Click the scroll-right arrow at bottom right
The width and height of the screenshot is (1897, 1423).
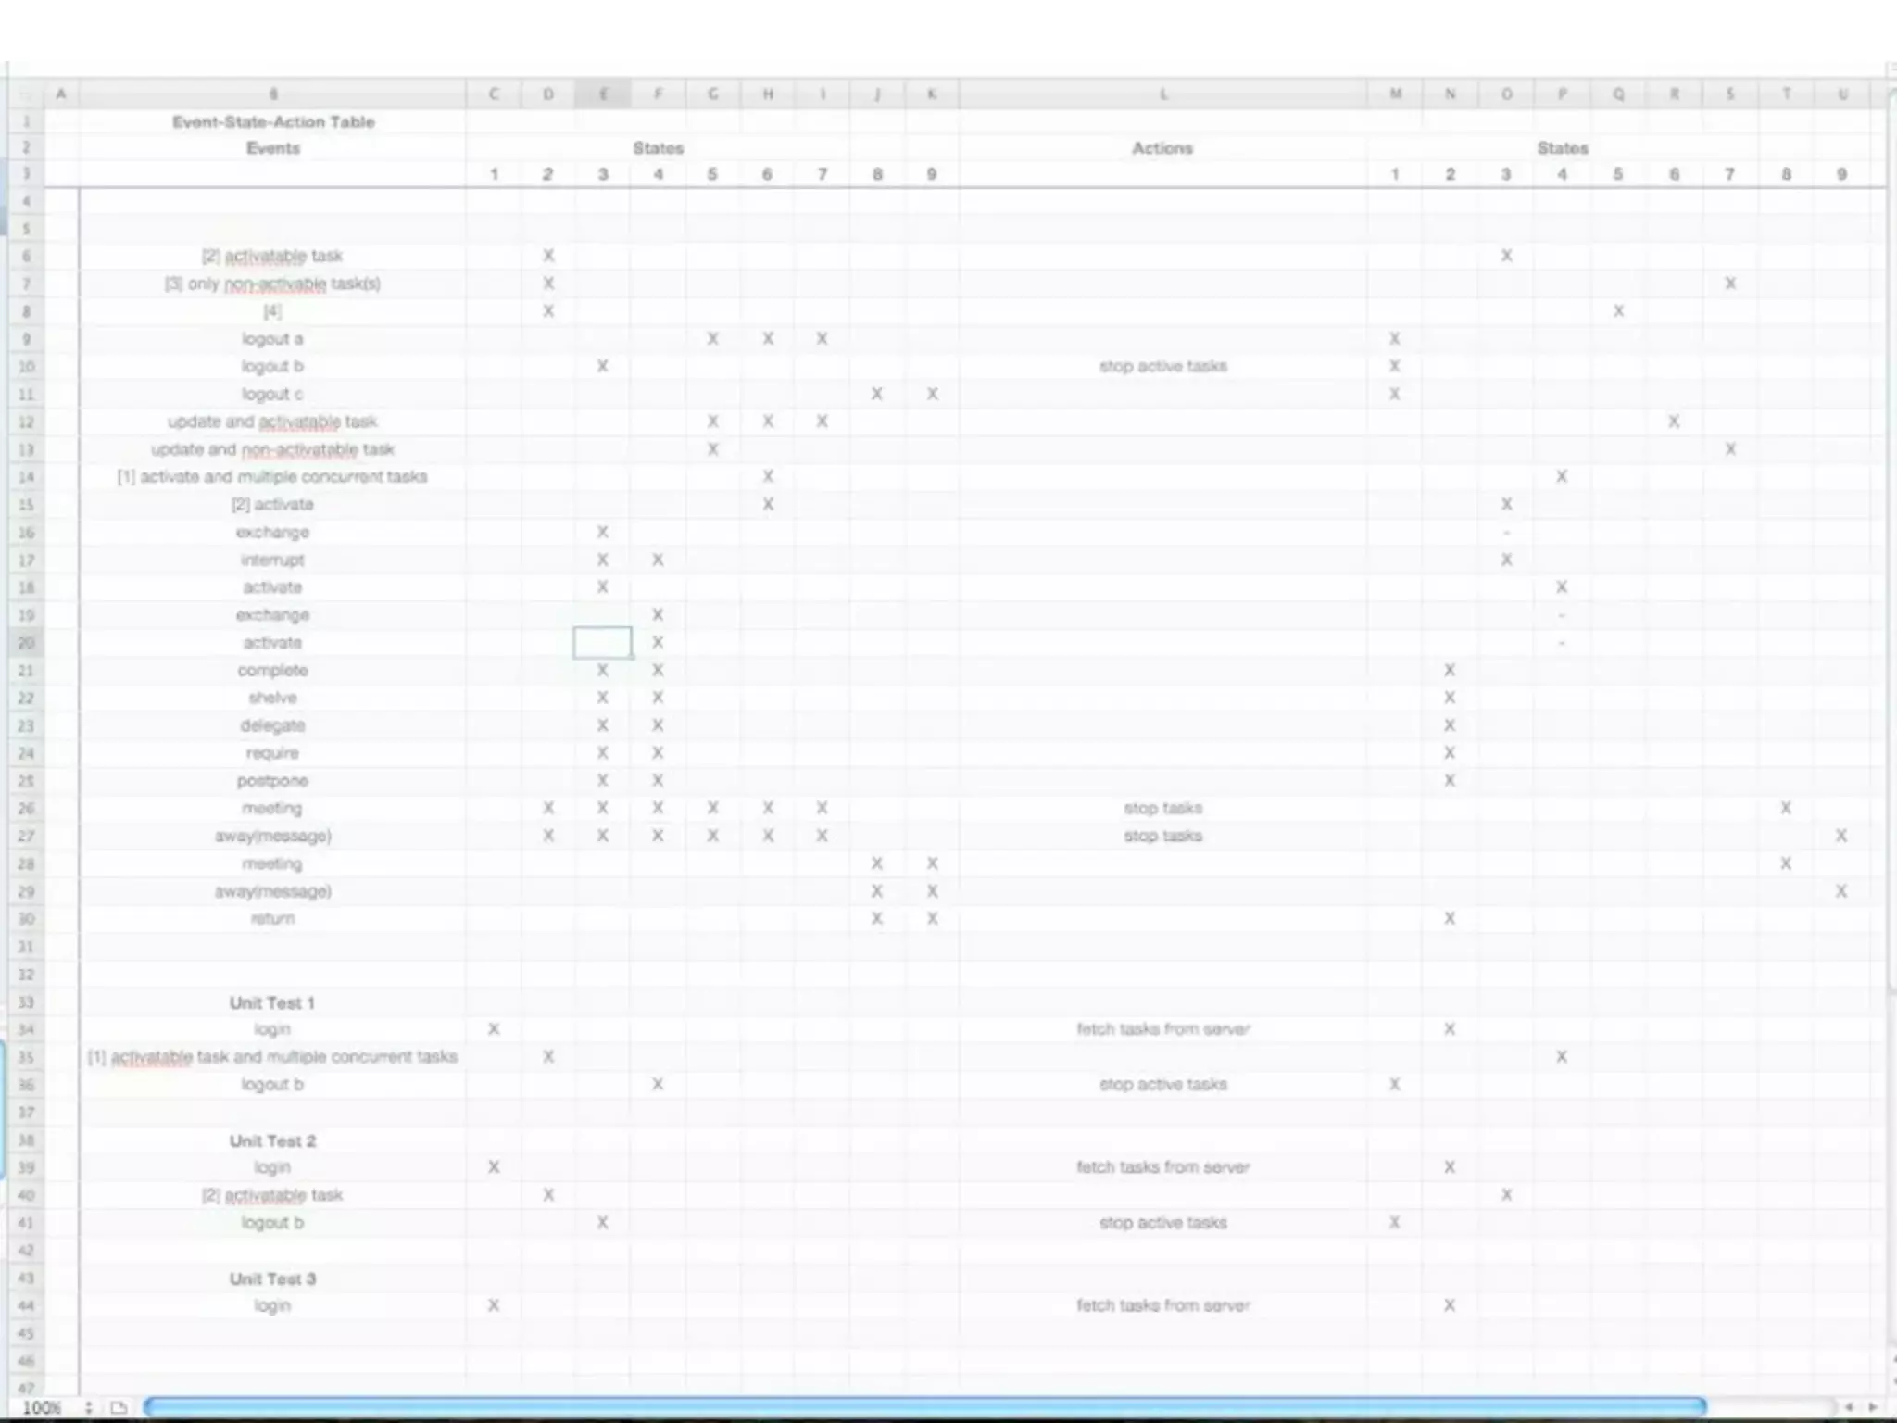tap(1872, 1406)
